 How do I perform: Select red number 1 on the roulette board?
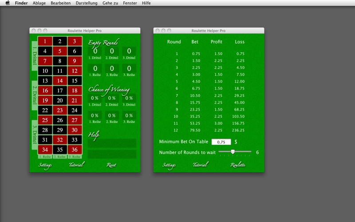click(45, 41)
